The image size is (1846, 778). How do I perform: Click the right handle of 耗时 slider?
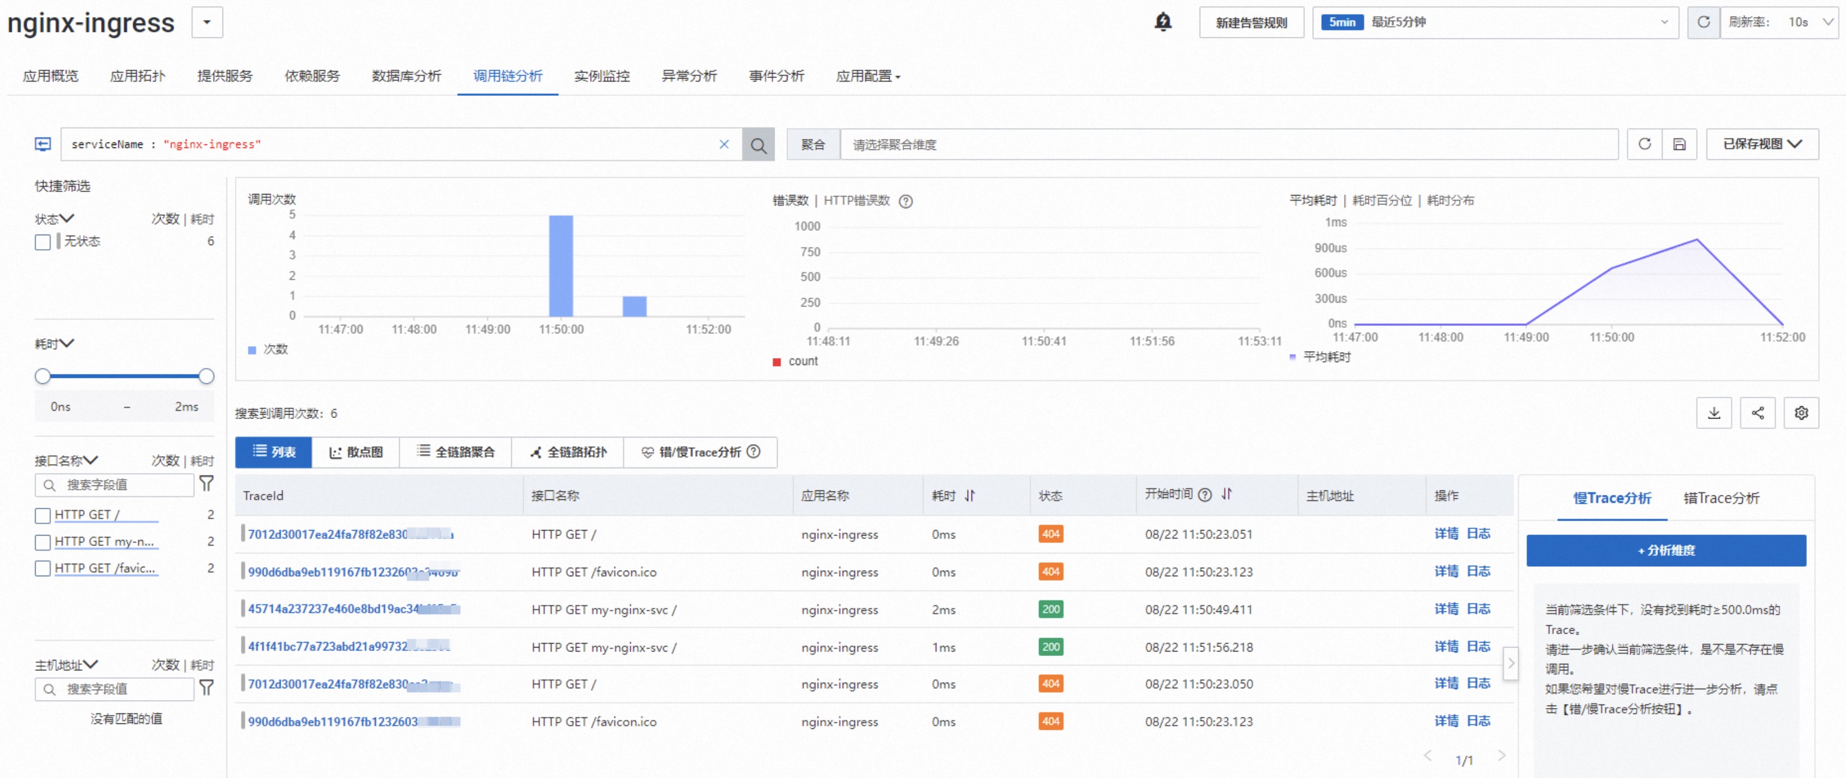tap(206, 376)
